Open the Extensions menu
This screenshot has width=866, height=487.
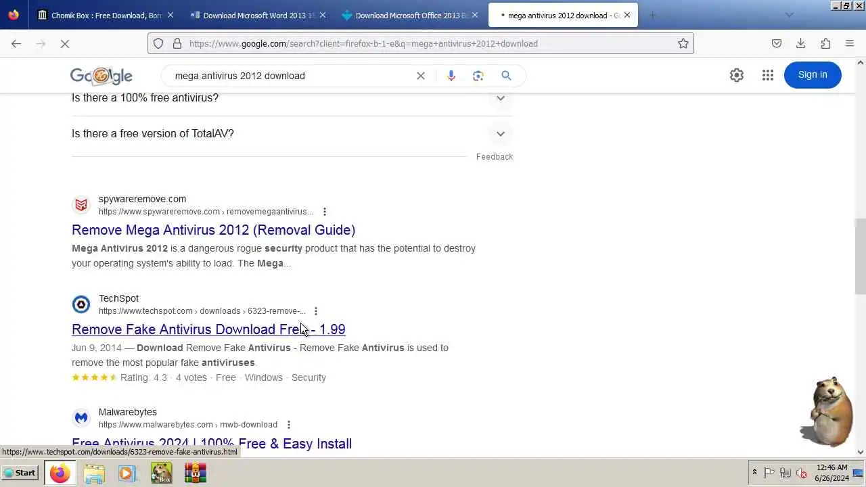[825, 43]
